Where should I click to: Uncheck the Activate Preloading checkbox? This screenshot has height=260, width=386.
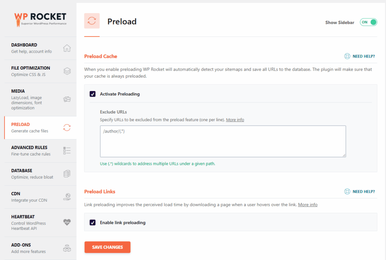[93, 94]
